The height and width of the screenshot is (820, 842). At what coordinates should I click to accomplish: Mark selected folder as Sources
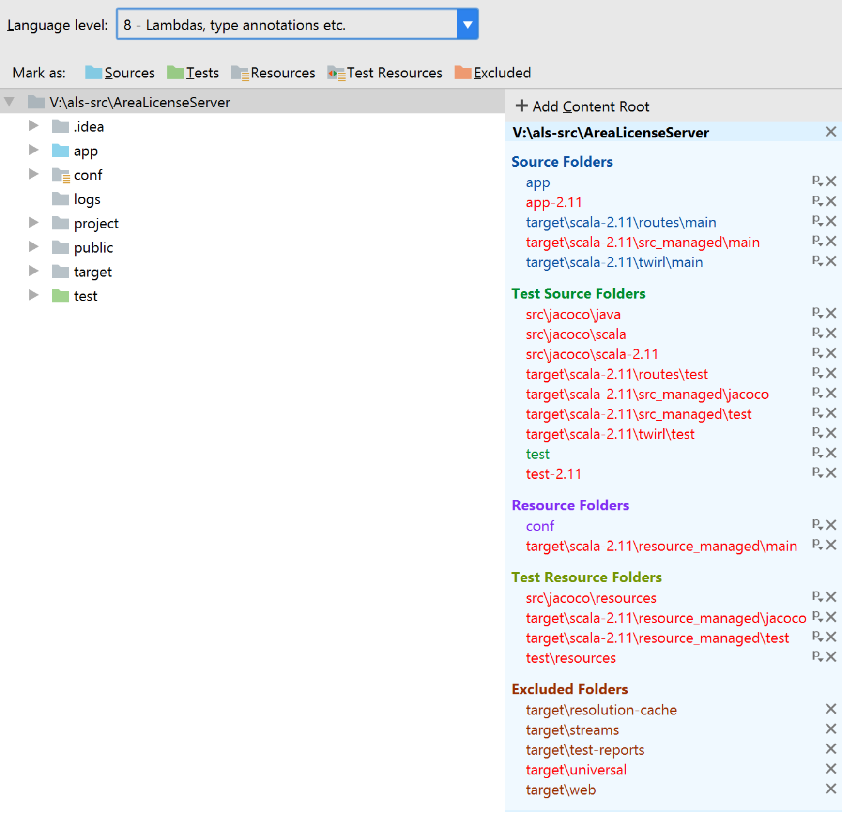120,73
